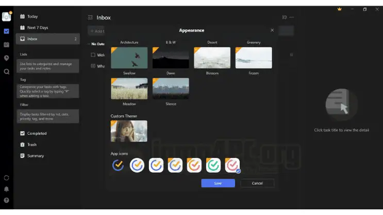Choose the Frozen theme thumbnail
This screenshot has height=215, width=383.
[x=254, y=58]
